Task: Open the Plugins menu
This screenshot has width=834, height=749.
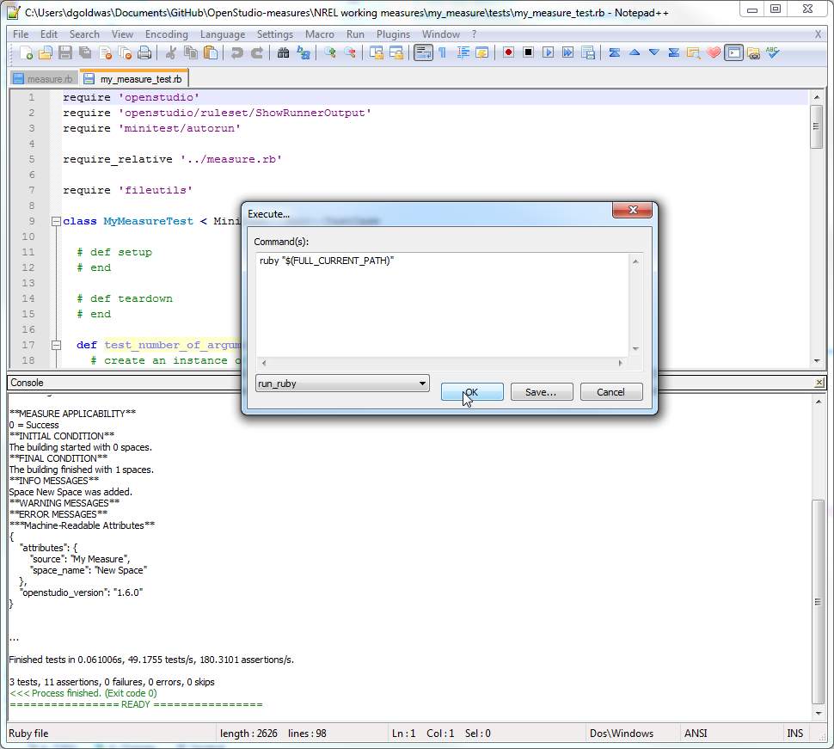Action: [x=393, y=34]
